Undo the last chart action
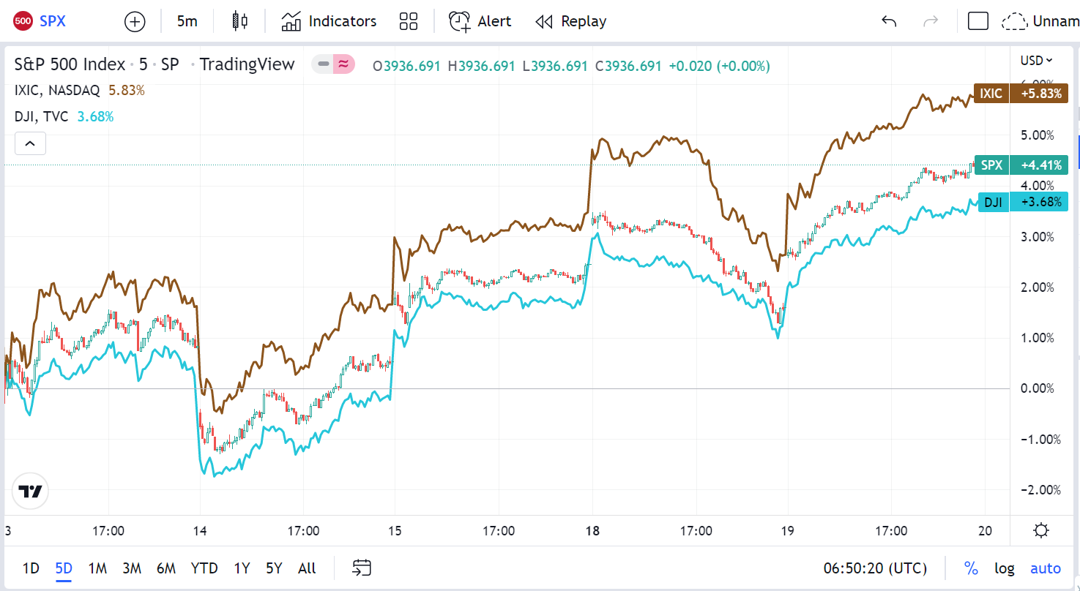This screenshot has width=1080, height=591. (889, 21)
